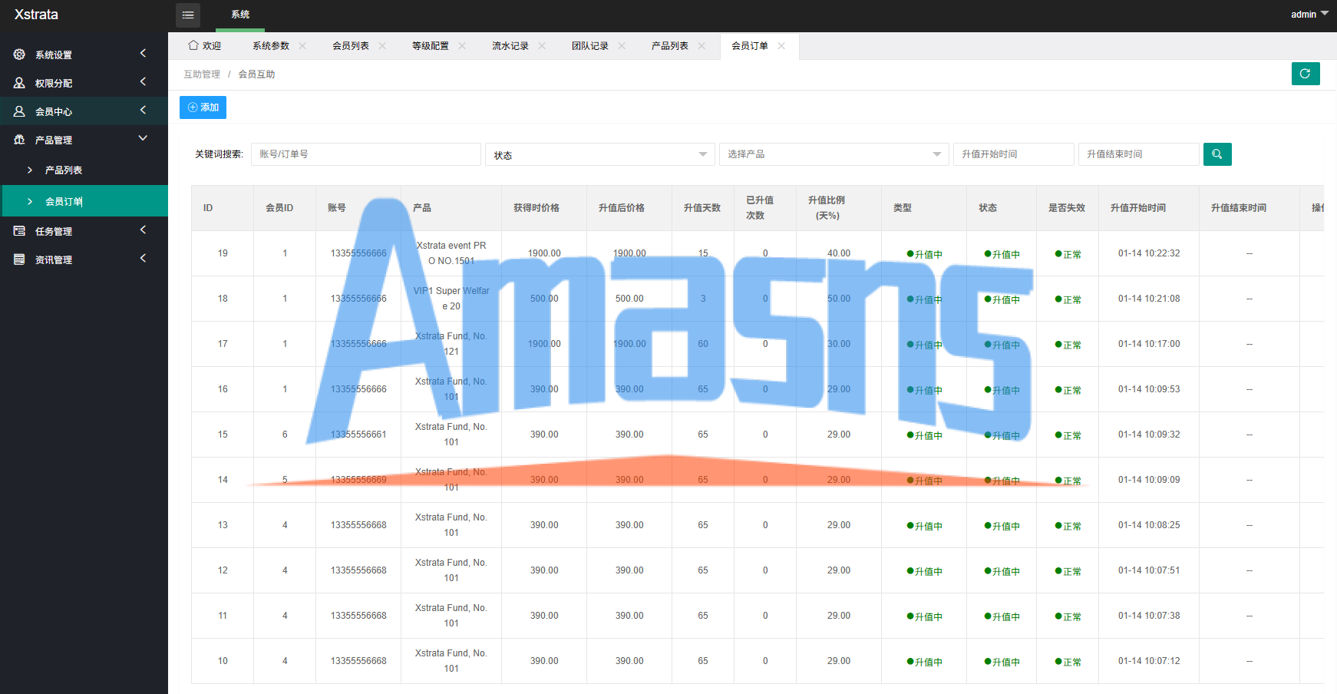
Task: Open the 选择产品 dropdown
Action: click(834, 154)
